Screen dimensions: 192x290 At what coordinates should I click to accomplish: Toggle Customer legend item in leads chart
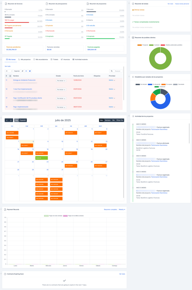[154, 45]
